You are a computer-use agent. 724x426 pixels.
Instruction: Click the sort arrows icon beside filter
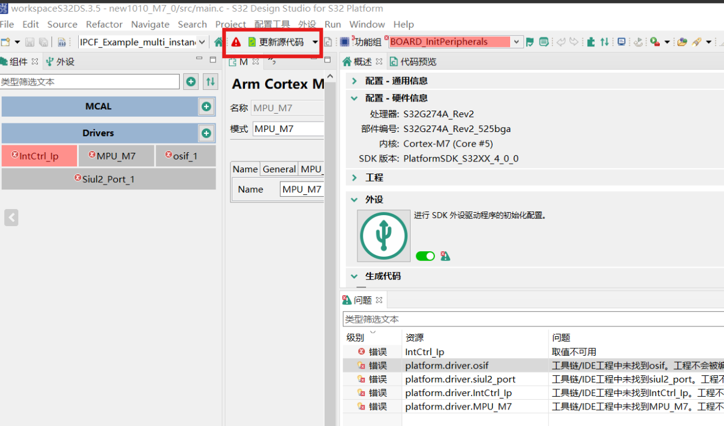click(x=211, y=82)
